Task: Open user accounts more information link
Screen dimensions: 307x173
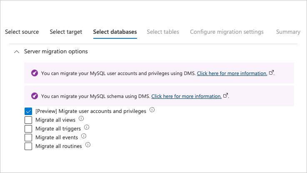Action: pyautogui.click(x=232, y=73)
